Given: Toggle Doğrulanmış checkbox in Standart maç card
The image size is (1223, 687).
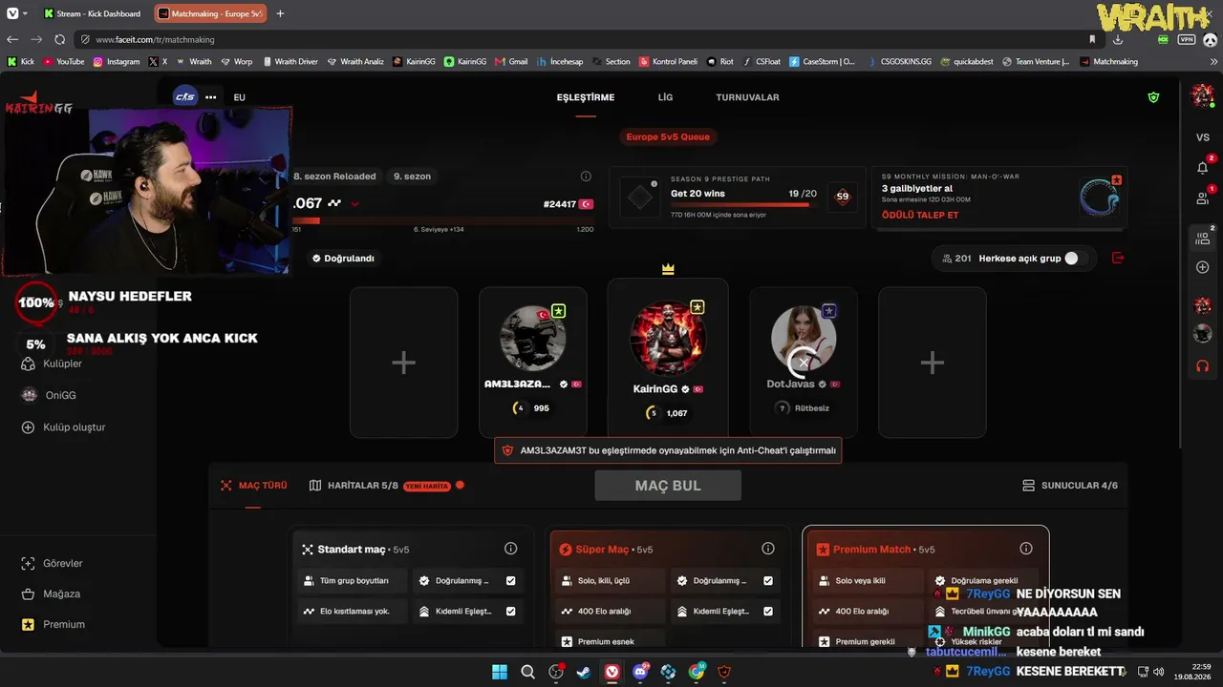Looking at the screenshot, I should [511, 580].
